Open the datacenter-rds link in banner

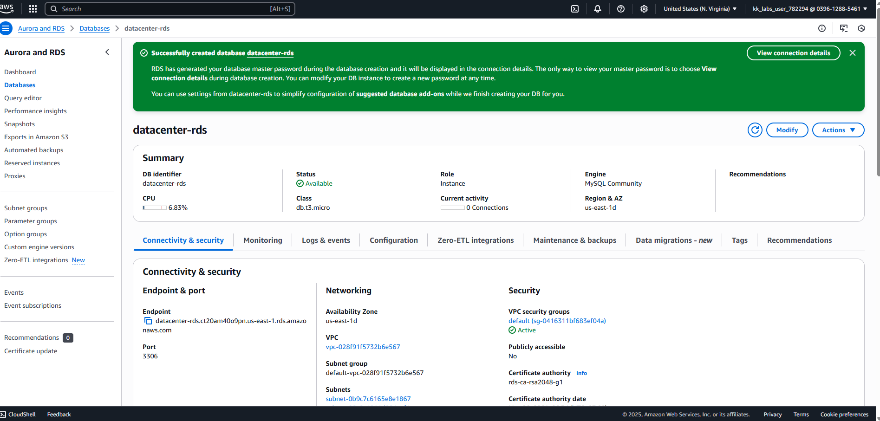[270, 53]
